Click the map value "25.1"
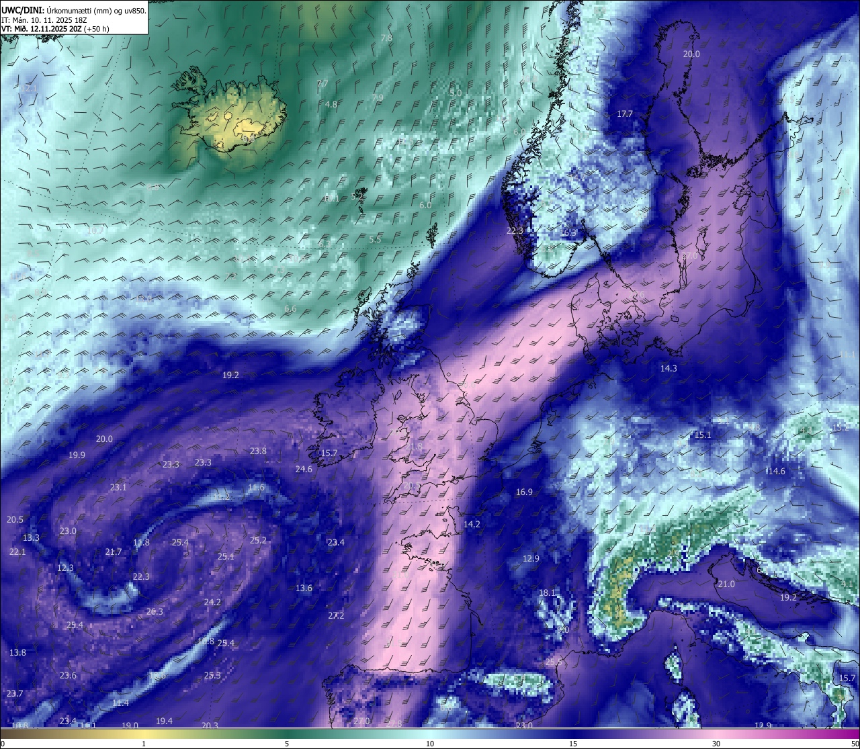This screenshot has height=749, width=860. [226, 557]
